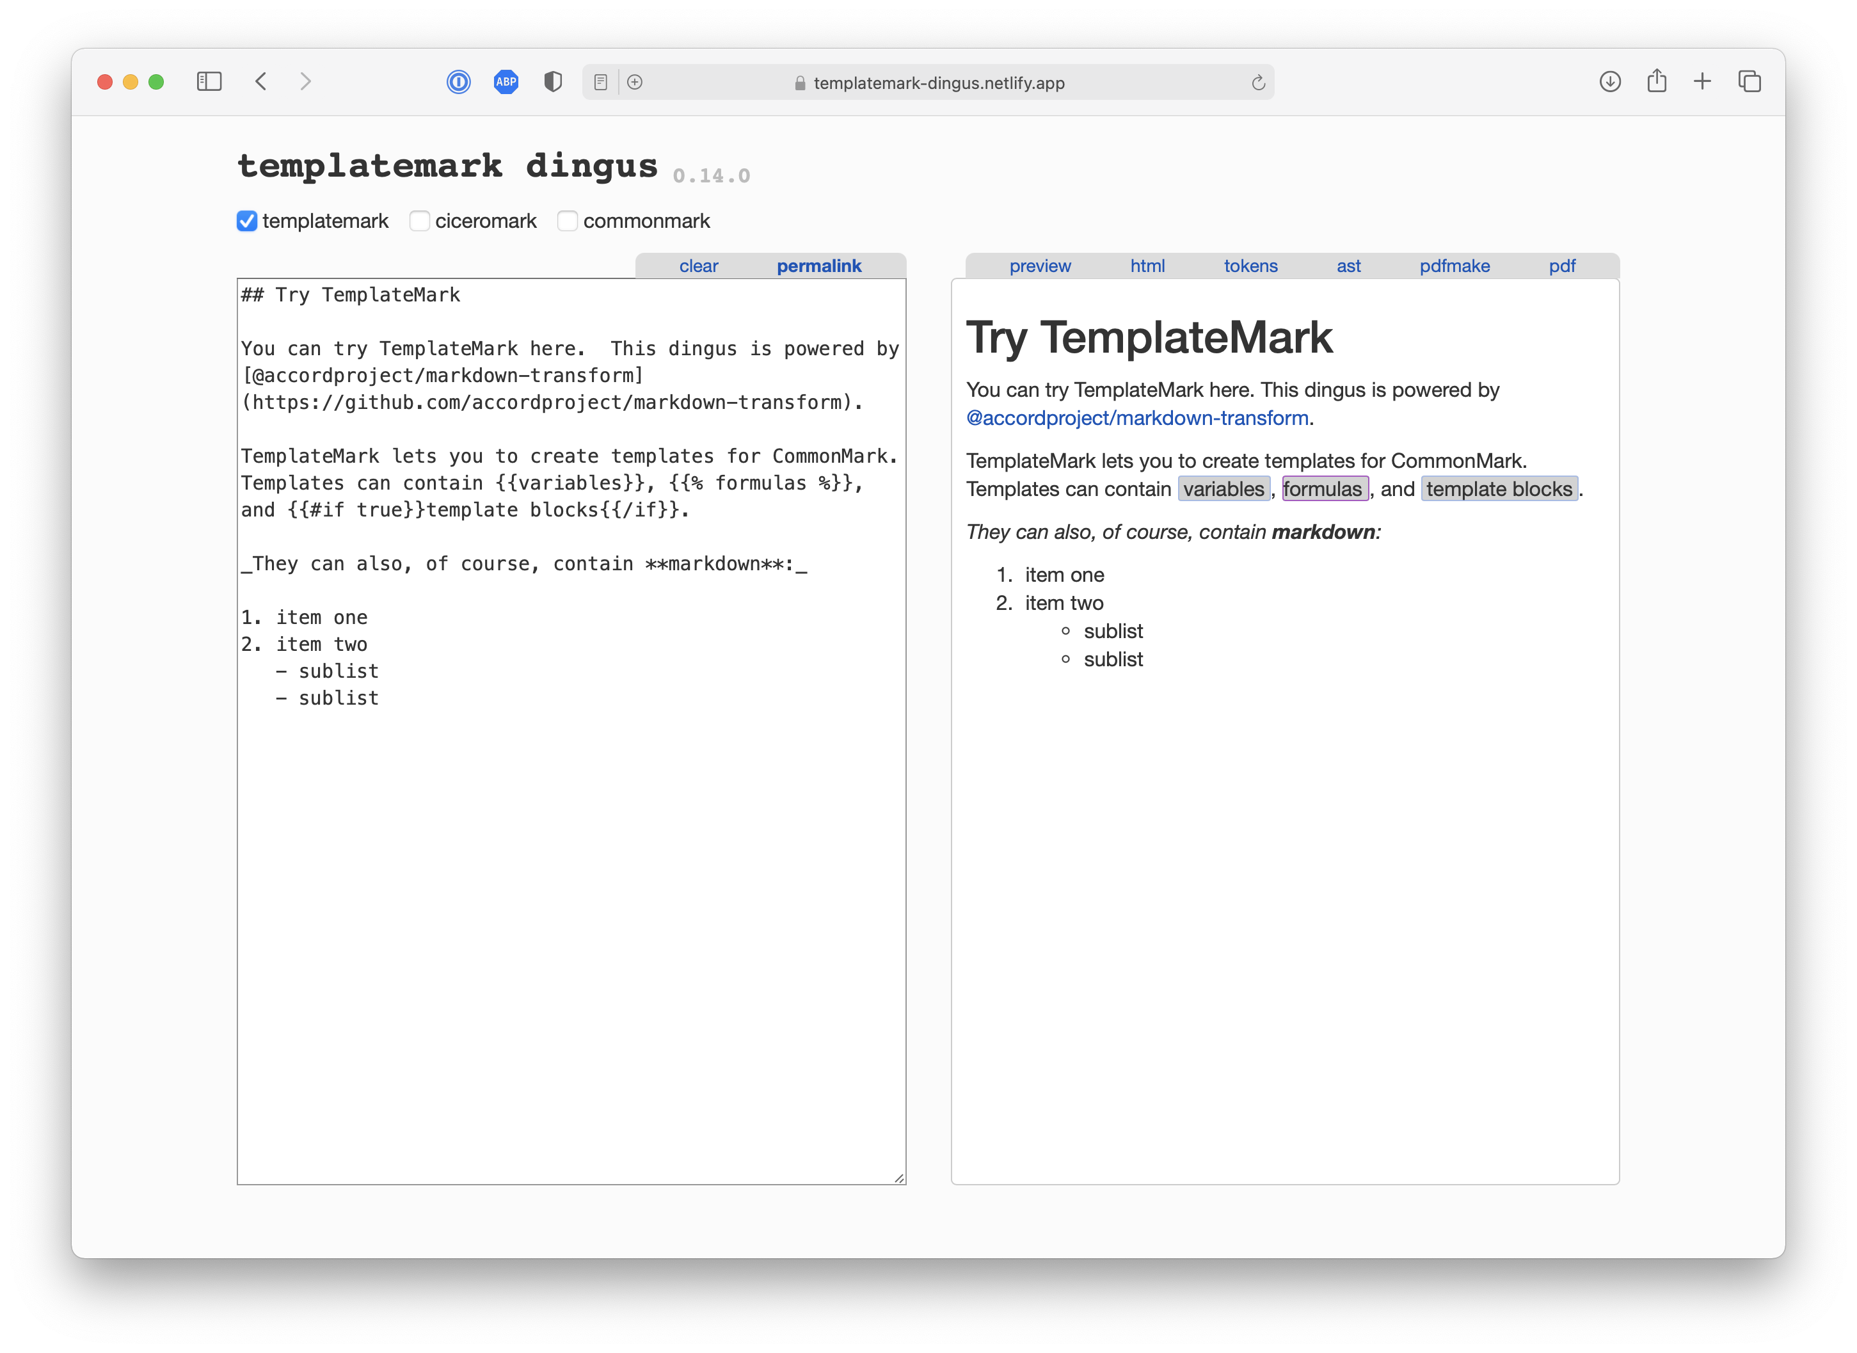Screen dimensions: 1857x1353
Task: Click '1. item one' line in editor
Action: pos(305,618)
